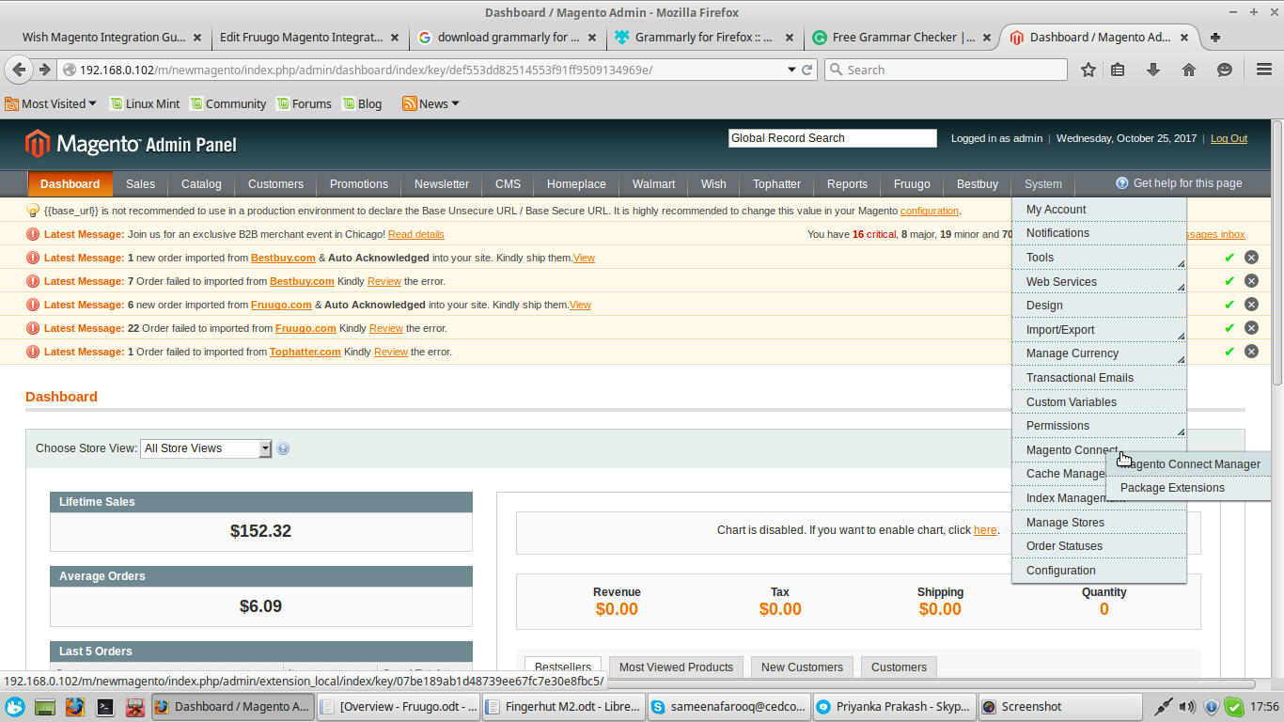The width and height of the screenshot is (1284, 722).
Task: Open new browser tab with plus icon
Action: pyautogui.click(x=1215, y=38)
